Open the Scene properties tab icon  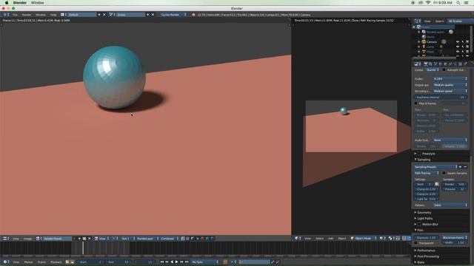[x=435, y=64]
